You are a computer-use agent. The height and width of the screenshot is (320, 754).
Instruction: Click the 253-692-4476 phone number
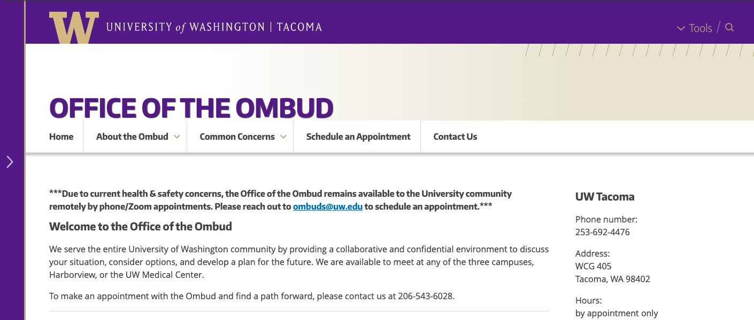coord(603,232)
